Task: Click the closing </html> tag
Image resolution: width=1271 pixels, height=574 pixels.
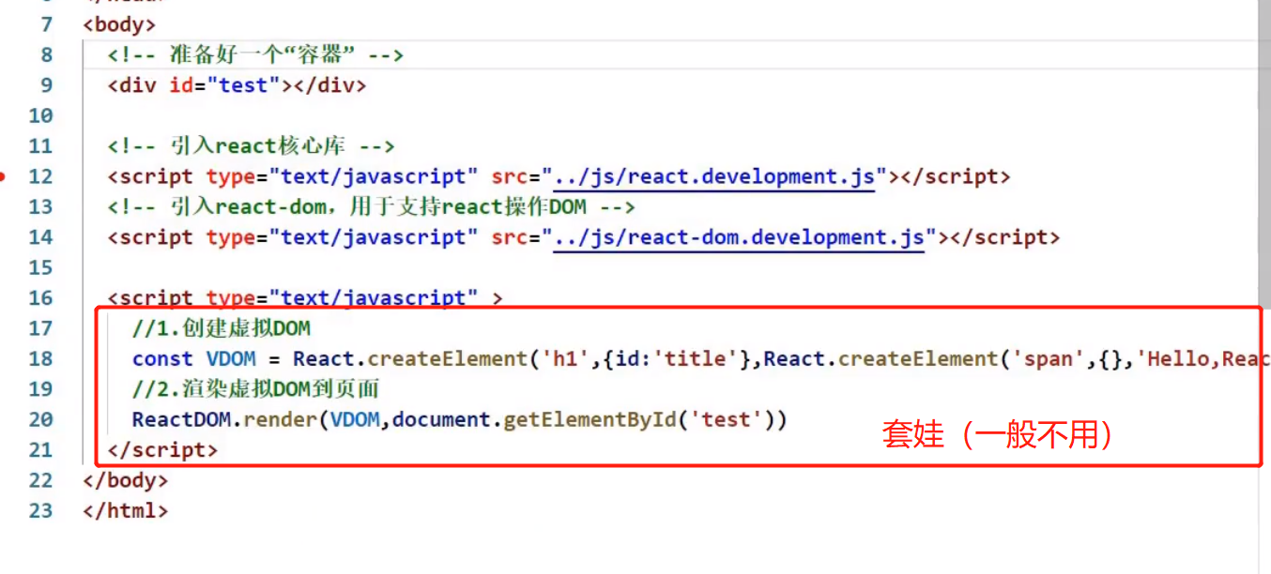Action: coord(126,511)
